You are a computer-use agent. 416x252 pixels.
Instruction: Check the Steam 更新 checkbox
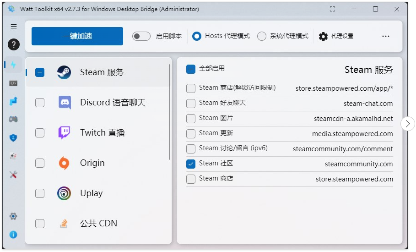[191, 134]
